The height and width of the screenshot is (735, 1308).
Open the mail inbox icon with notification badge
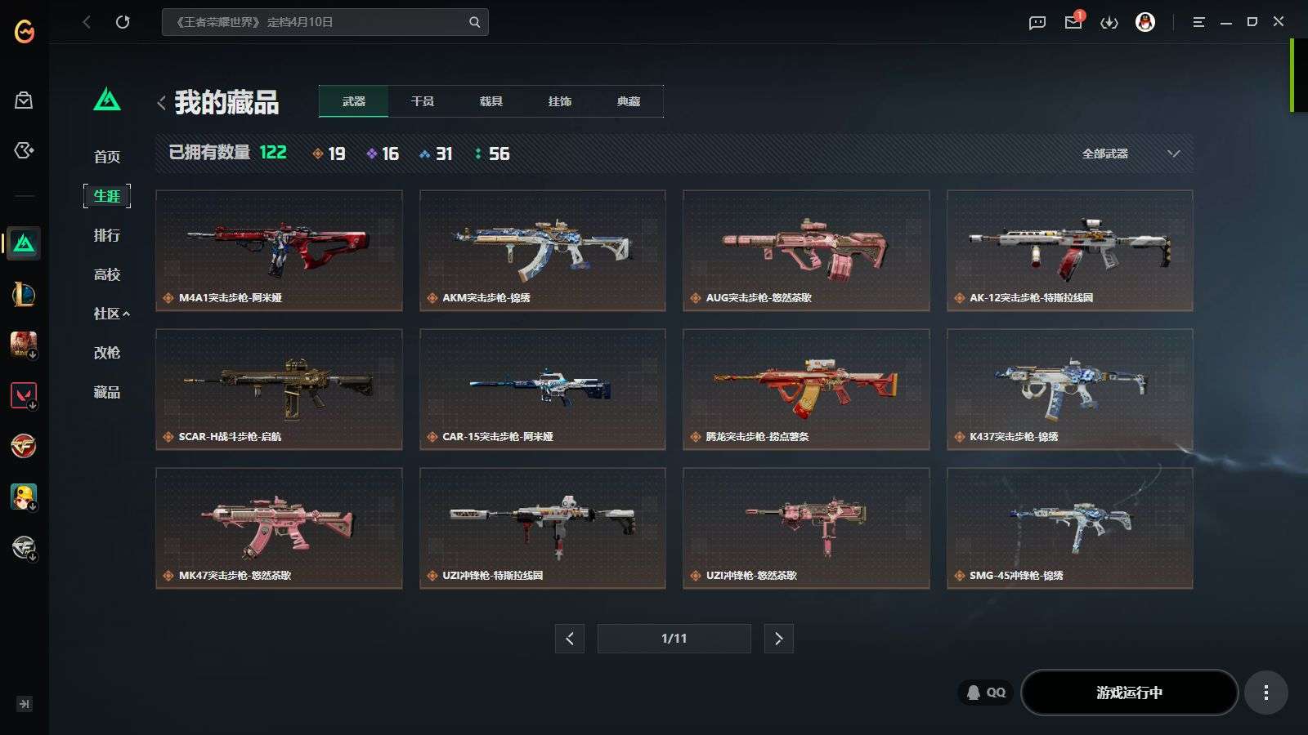[1073, 21]
